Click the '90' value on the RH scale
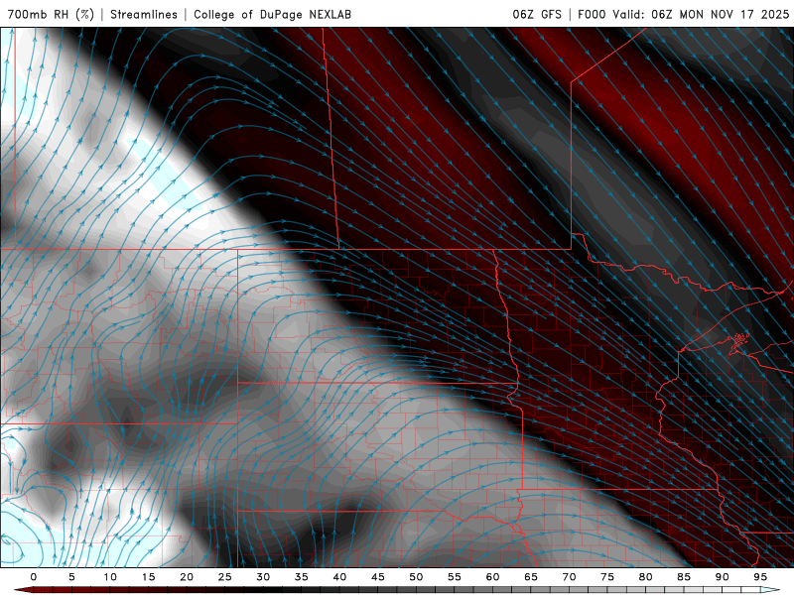 pyautogui.click(x=723, y=577)
